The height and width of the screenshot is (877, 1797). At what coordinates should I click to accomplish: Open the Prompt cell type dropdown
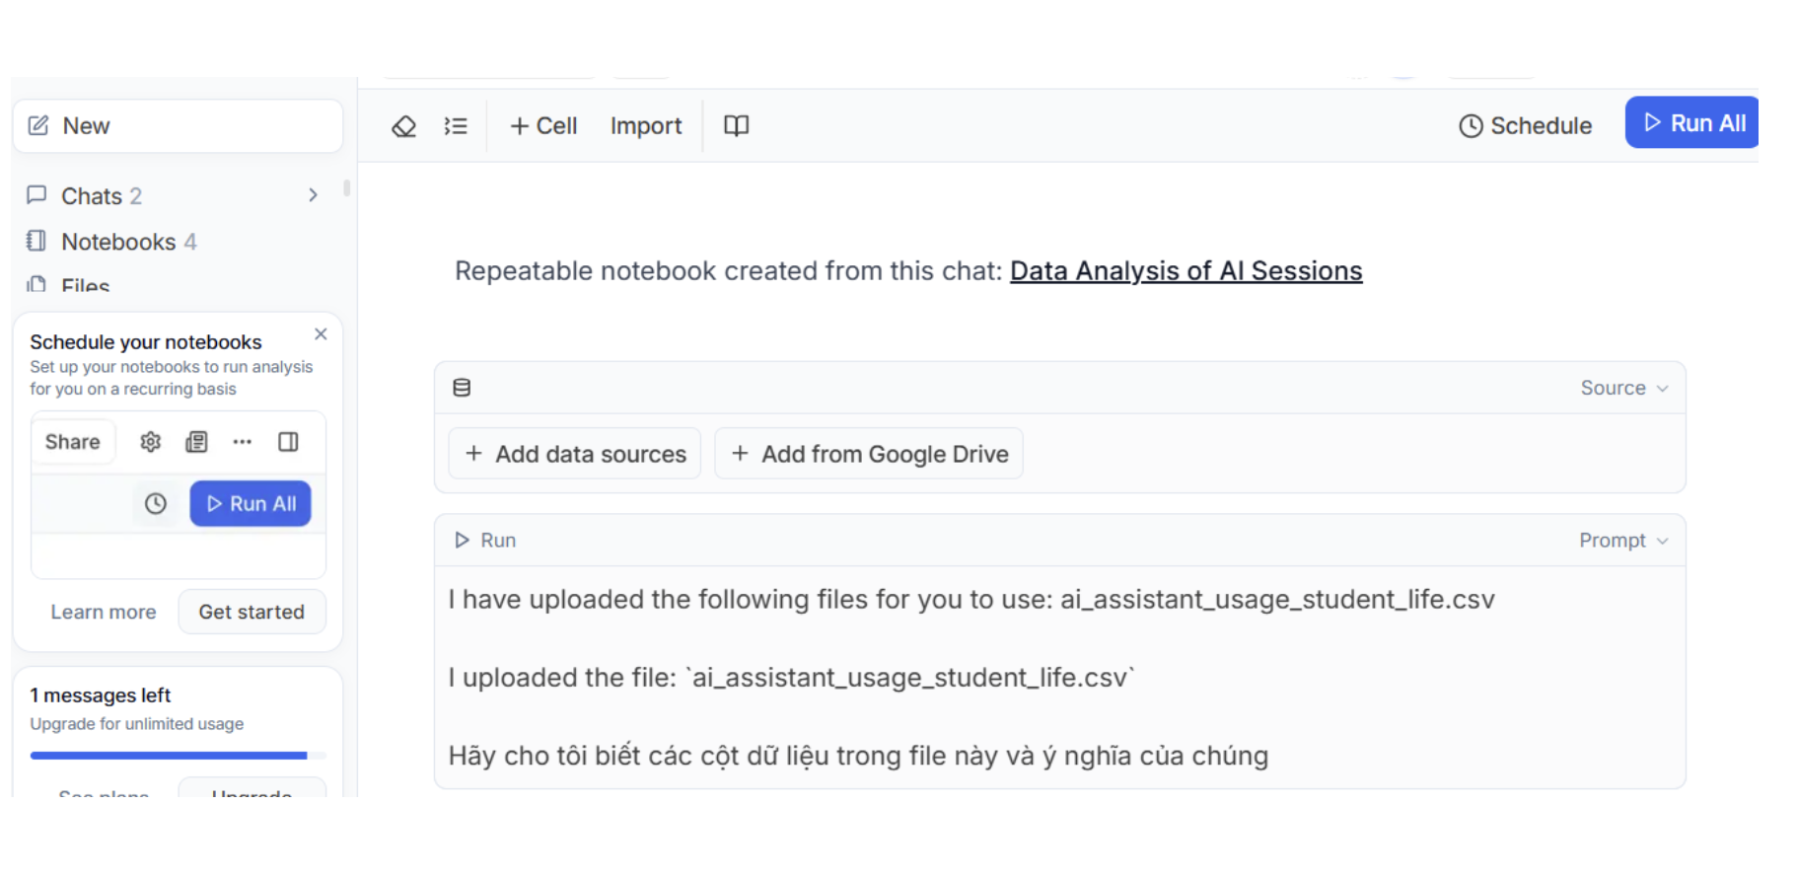(1622, 541)
